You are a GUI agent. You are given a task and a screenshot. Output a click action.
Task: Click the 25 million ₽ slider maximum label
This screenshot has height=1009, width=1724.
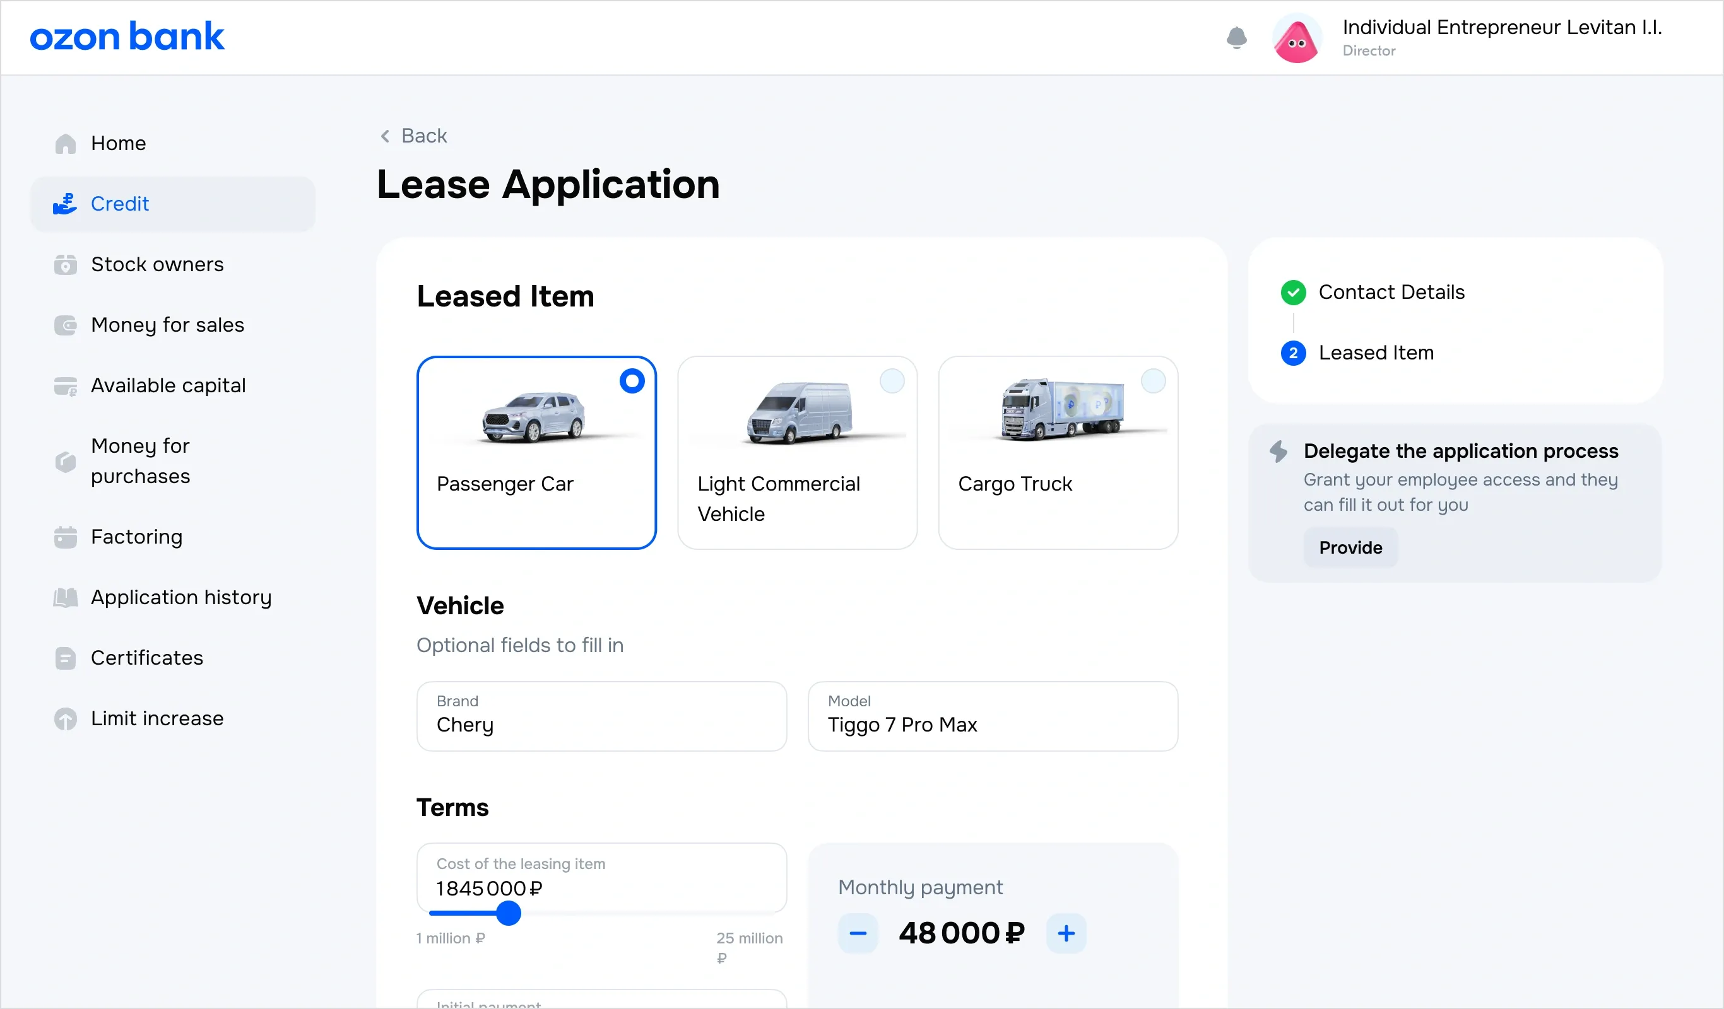click(x=750, y=947)
